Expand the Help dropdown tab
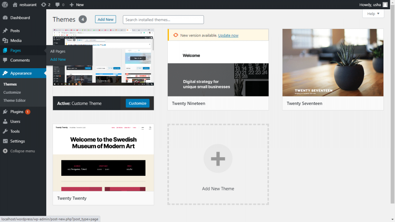Image resolution: width=395 pixels, height=222 pixels. [x=373, y=14]
